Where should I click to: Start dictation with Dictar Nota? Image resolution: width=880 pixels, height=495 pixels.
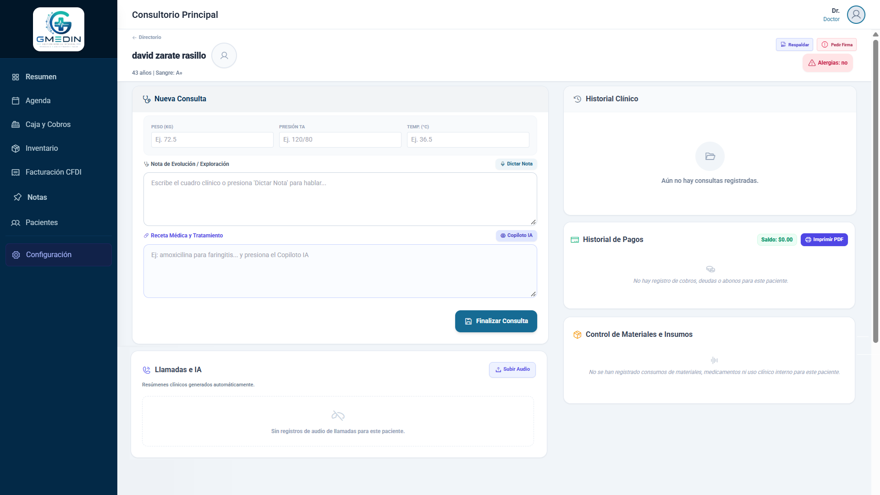click(x=516, y=164)
